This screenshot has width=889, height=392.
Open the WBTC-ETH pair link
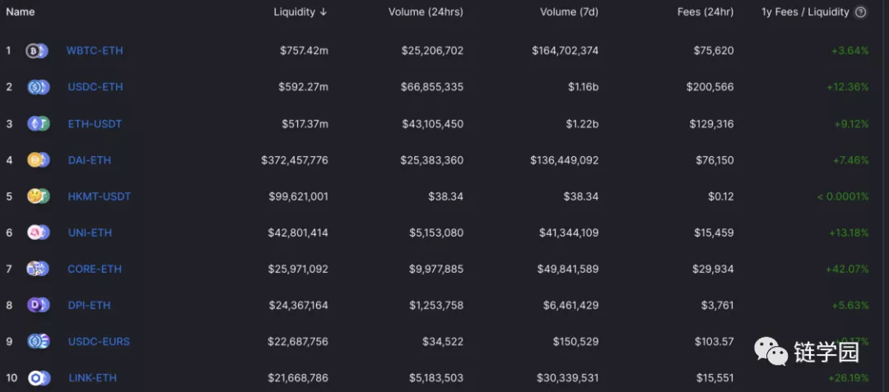tap(95, 51)
